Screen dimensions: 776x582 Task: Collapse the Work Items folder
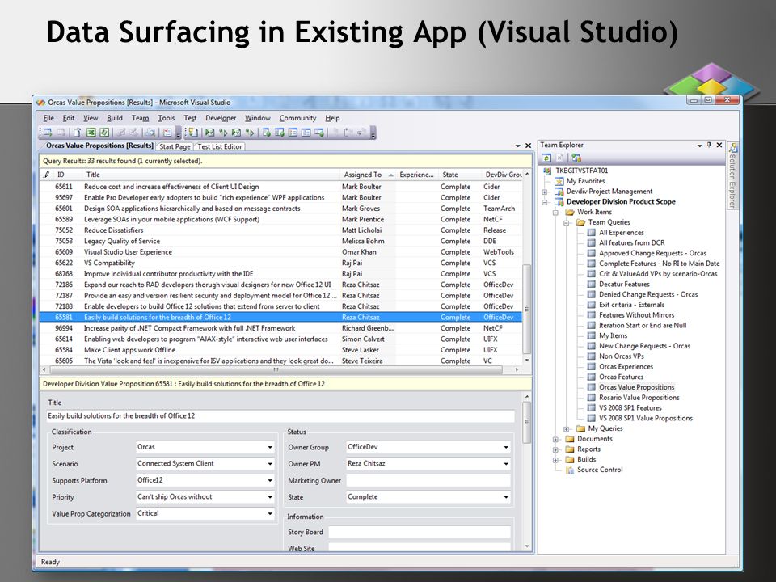(556, 213)
